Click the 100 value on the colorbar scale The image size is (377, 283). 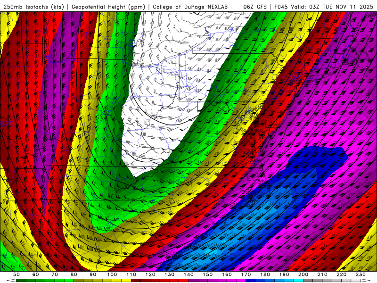pyautogui.click(x=112, y=275)
